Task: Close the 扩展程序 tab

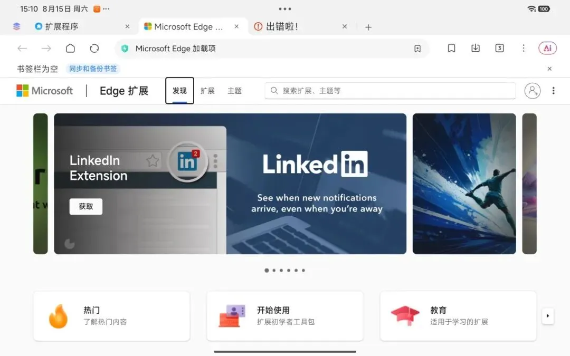Action: [127, 26]
